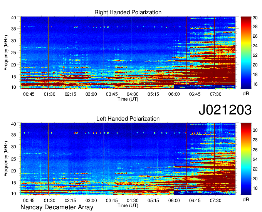Click 10 MHz frequency tick on left-handed plot

point(13,194)
